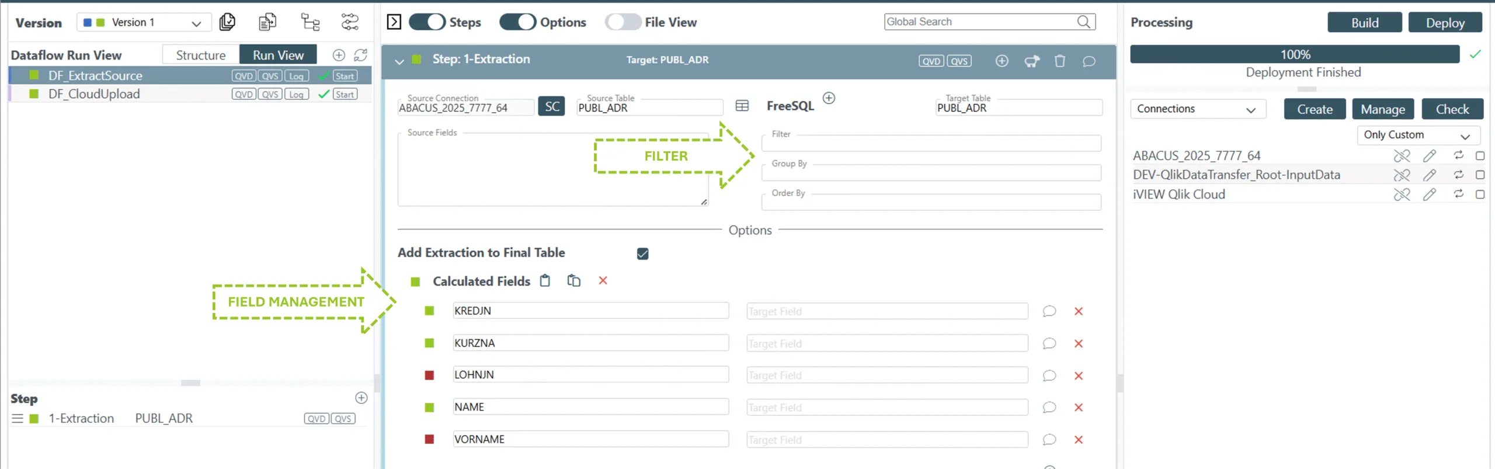Open the Source Table selector grid icon
The height and width of the screenshot is (469, 1495).
742,106
